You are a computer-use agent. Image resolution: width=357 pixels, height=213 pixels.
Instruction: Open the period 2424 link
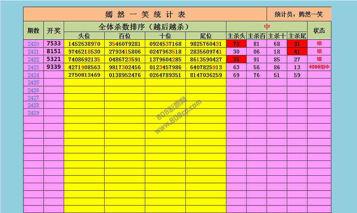click(x=33, y=75)
